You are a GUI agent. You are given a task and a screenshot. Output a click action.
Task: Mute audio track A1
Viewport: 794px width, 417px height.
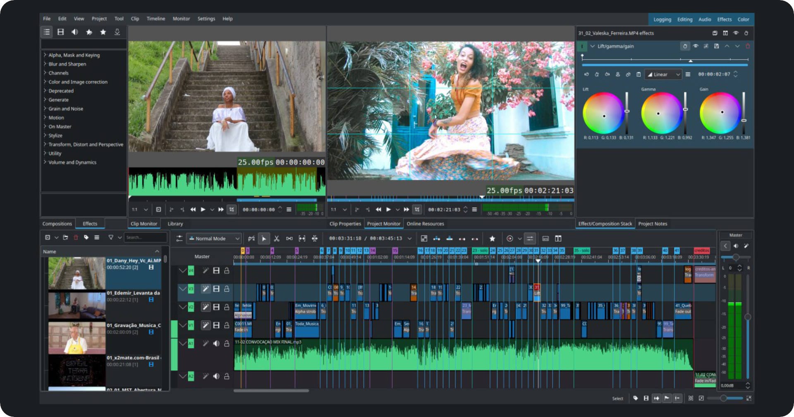click(216, 343)
